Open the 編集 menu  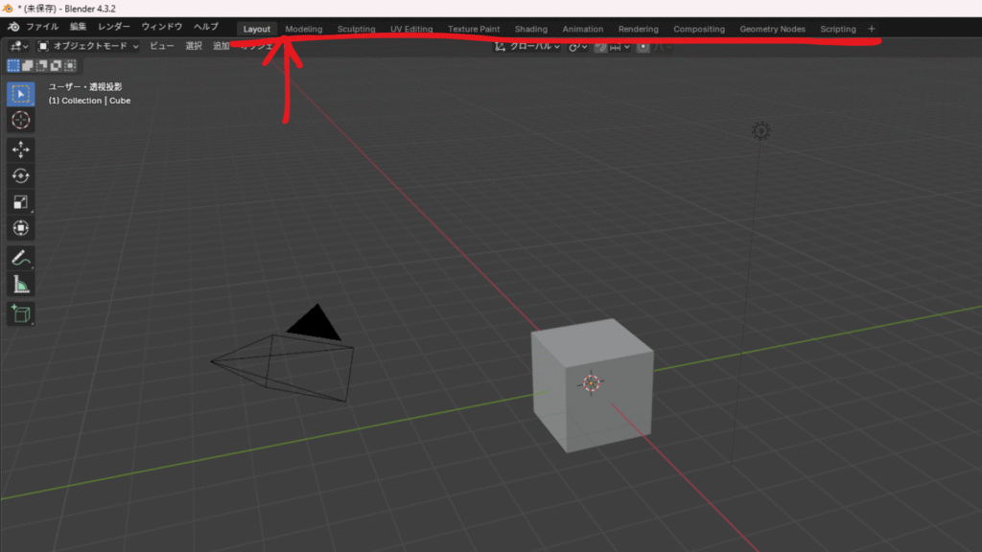coord(78,27)
